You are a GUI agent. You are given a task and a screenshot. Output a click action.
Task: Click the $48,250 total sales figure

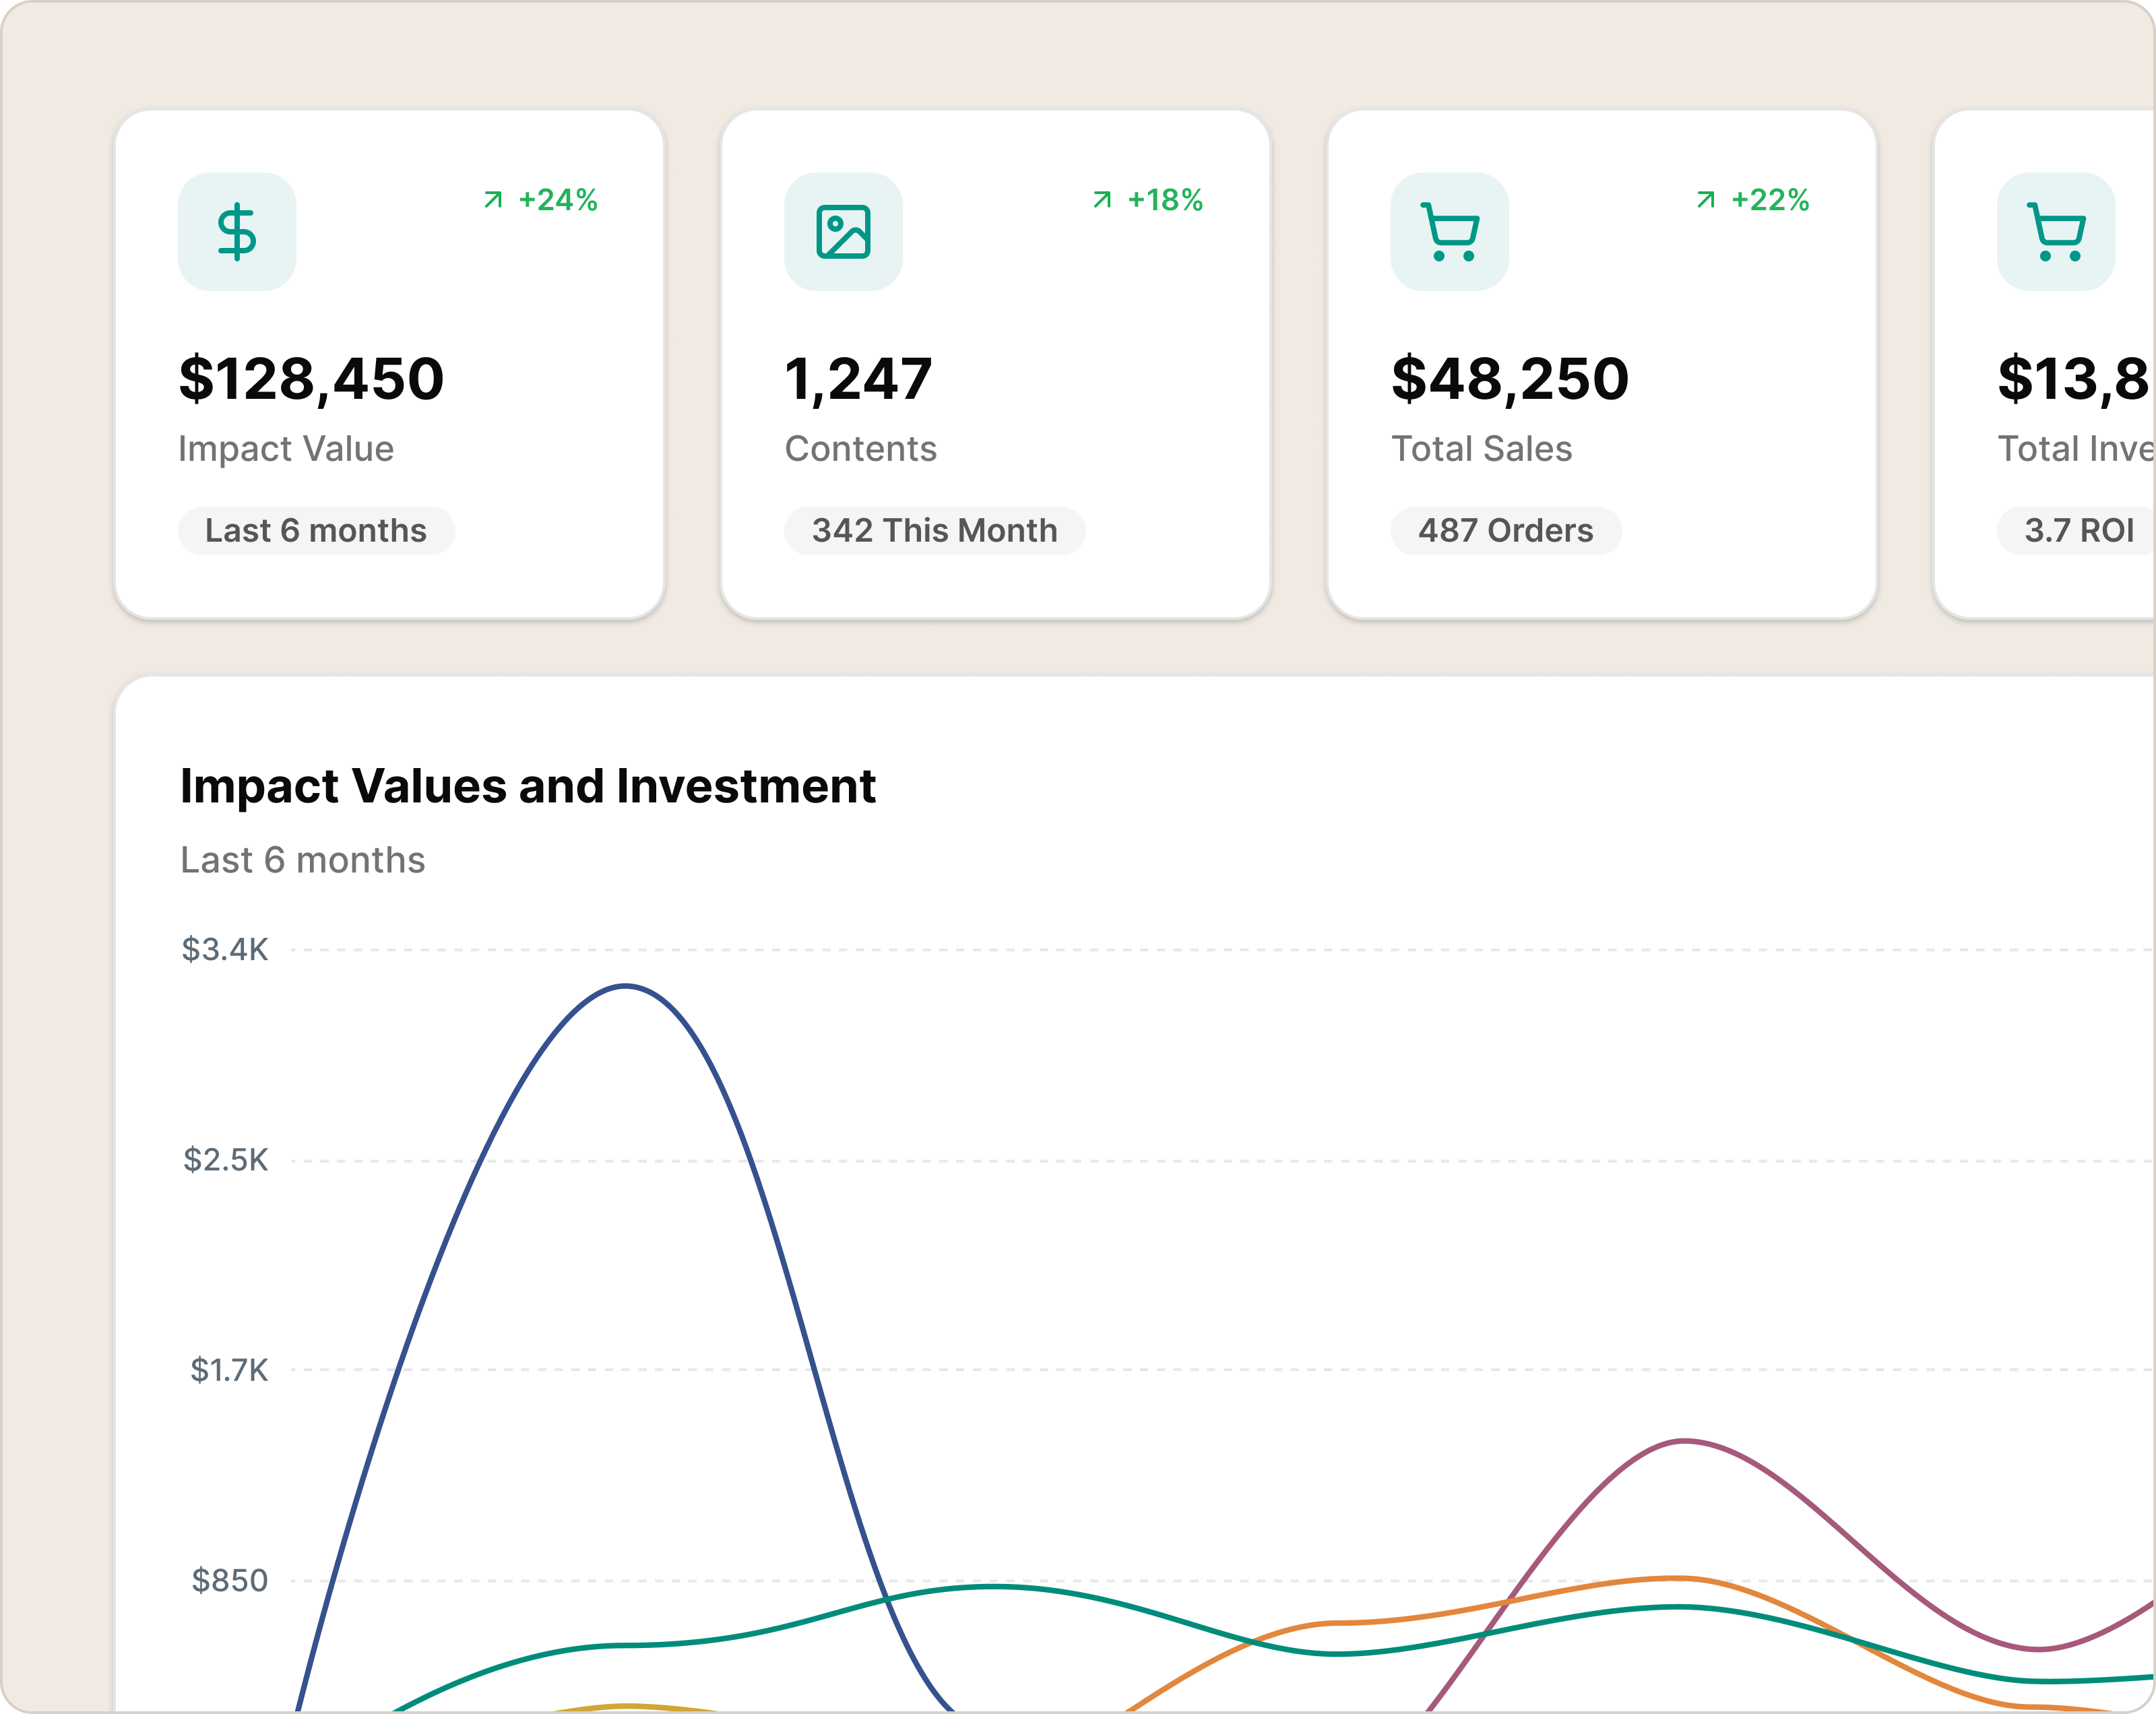1510,379
